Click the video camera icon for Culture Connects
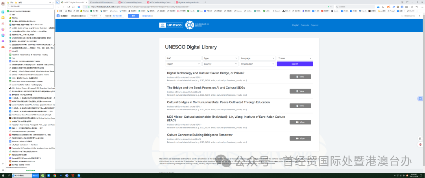425x178 pixels. click(x=297, y=139)
